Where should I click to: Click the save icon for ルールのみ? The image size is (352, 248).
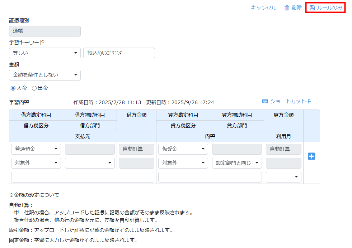coord(312,8)
